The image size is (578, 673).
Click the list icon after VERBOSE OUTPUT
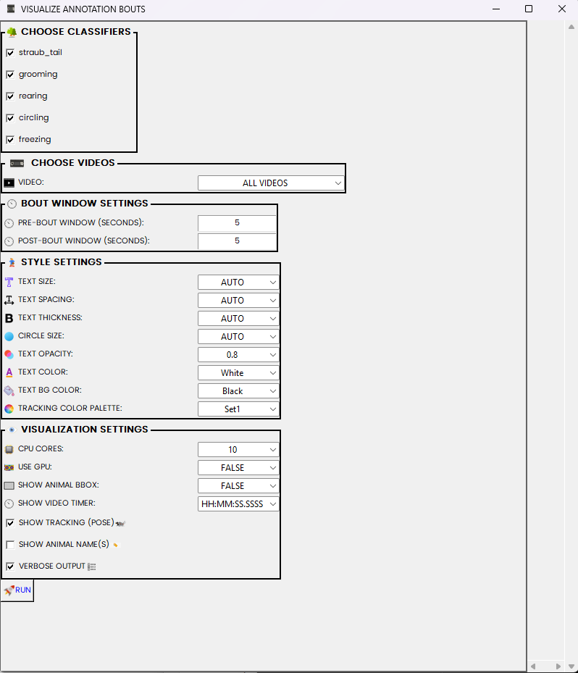[x=92, y=567]
